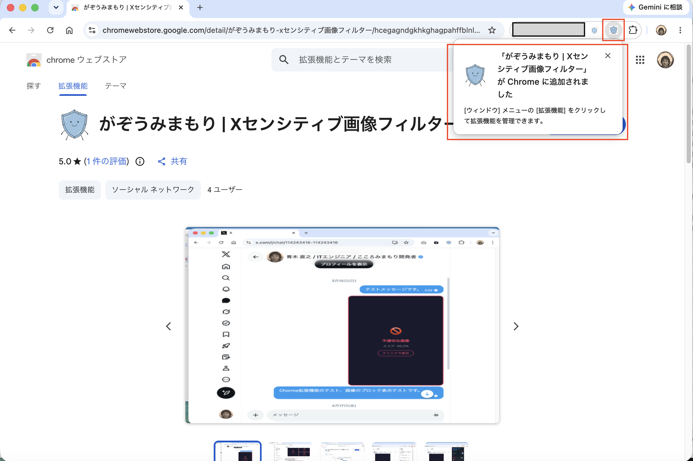Open the Chrome profile avatar in toolbar

(x=661, y=30)
